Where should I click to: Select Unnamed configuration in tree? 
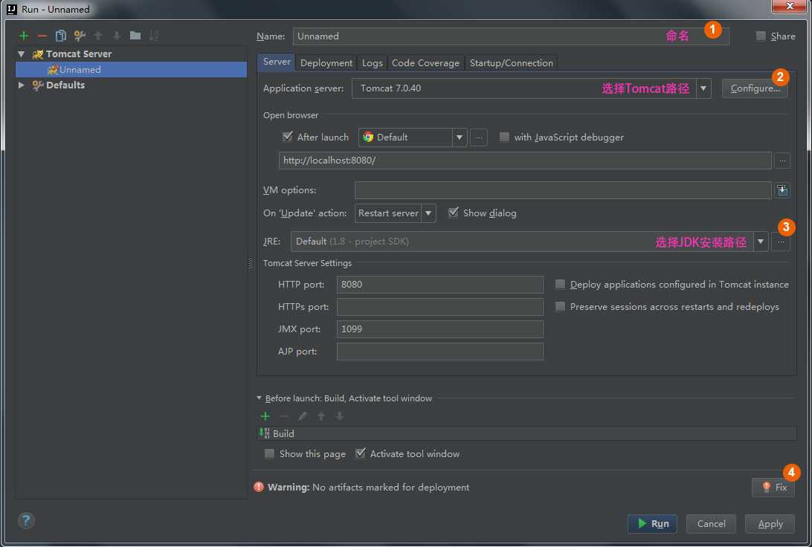coord(131,69)
